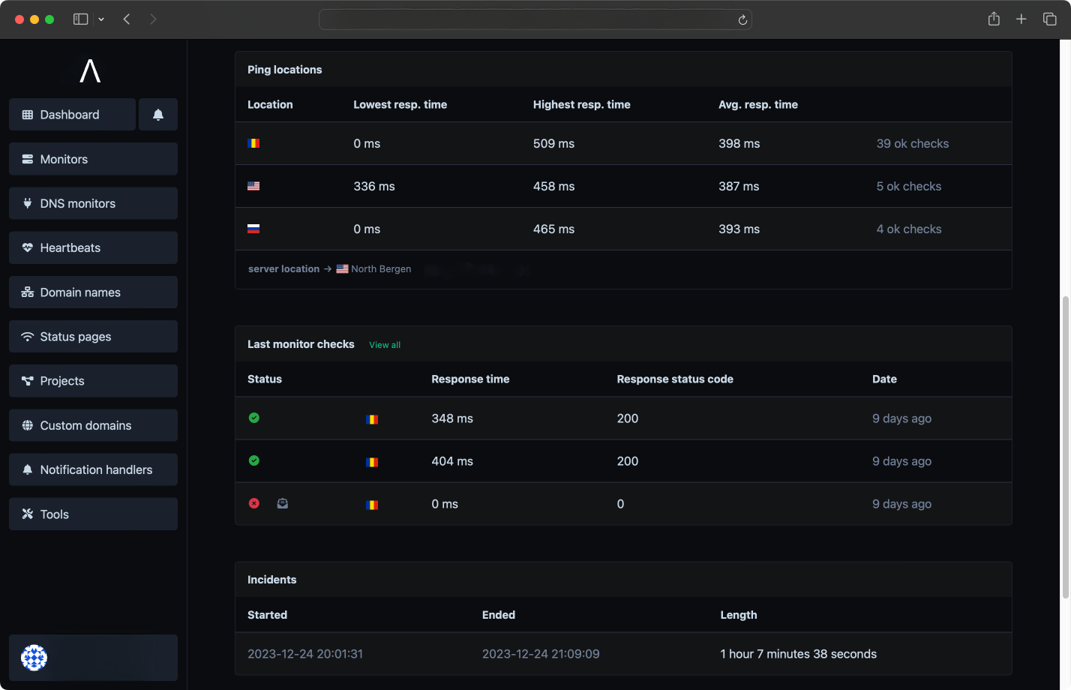Go to Monitors in the sidebar
The width and height of the screenshot is (1071, 690).
pyautogui.click(x=93, y=159)
